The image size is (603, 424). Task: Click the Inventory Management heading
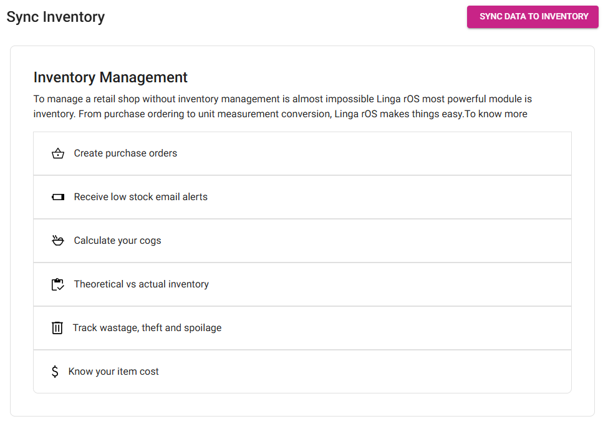coord(110,77)
